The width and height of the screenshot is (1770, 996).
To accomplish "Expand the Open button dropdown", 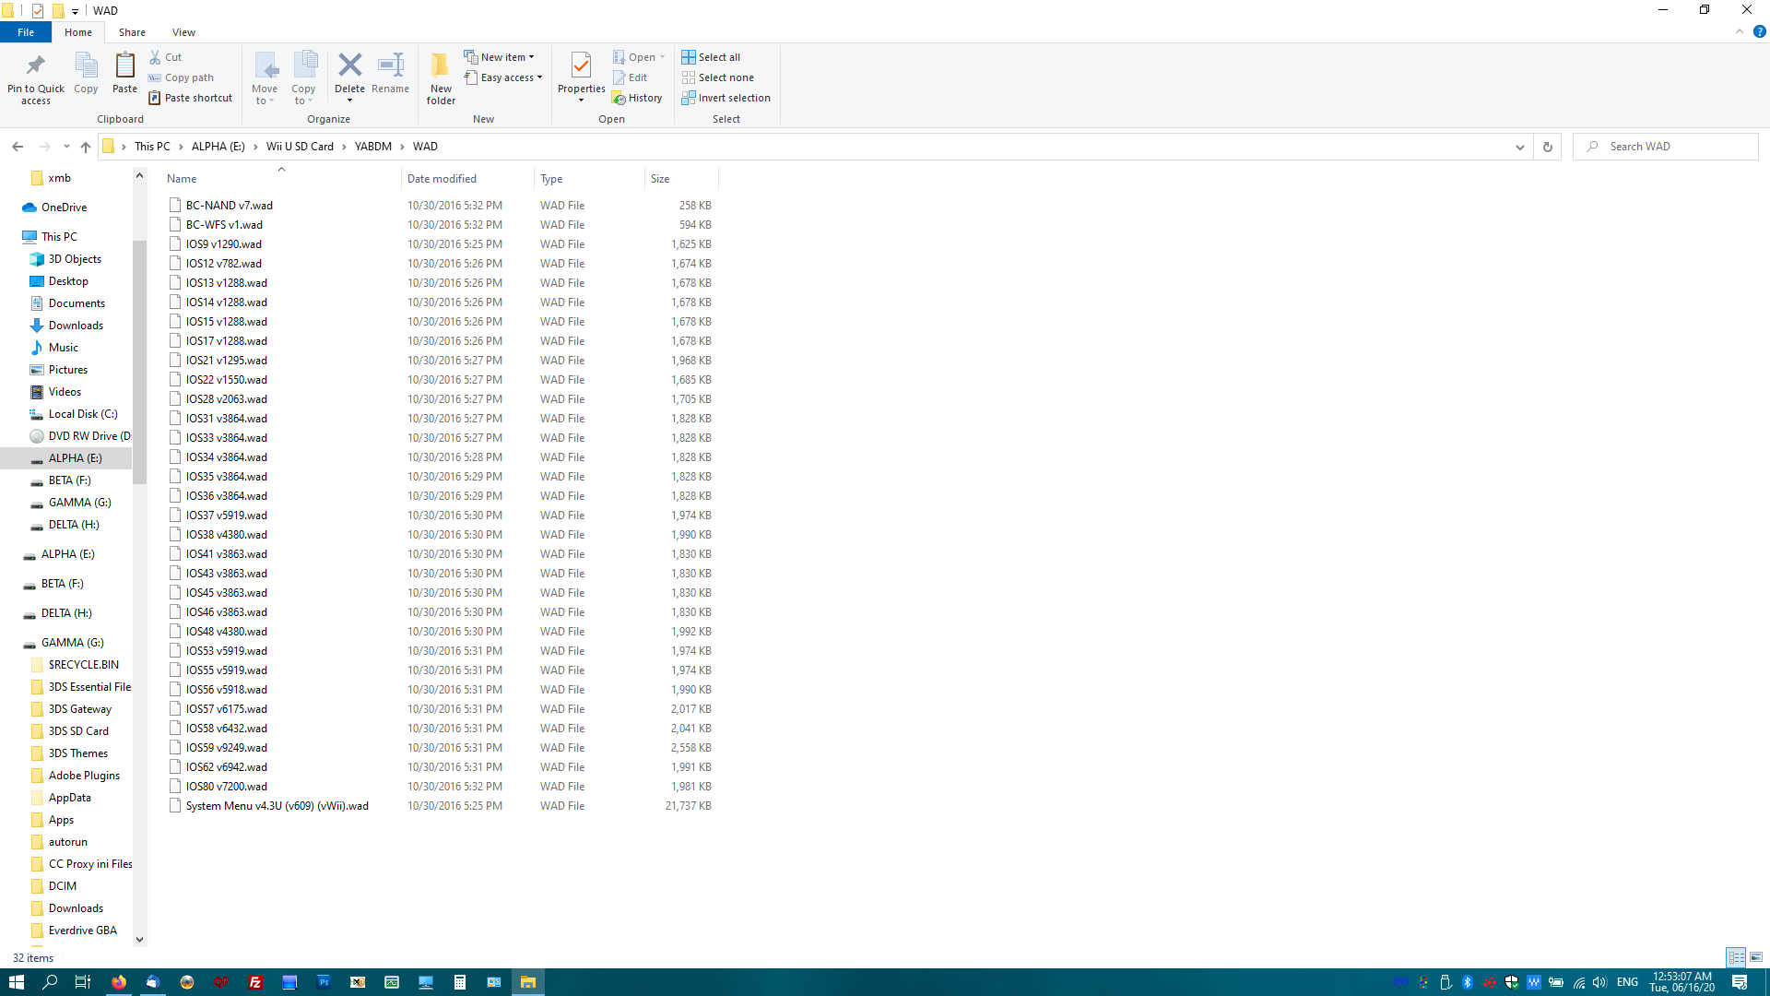I will (662, 57).
